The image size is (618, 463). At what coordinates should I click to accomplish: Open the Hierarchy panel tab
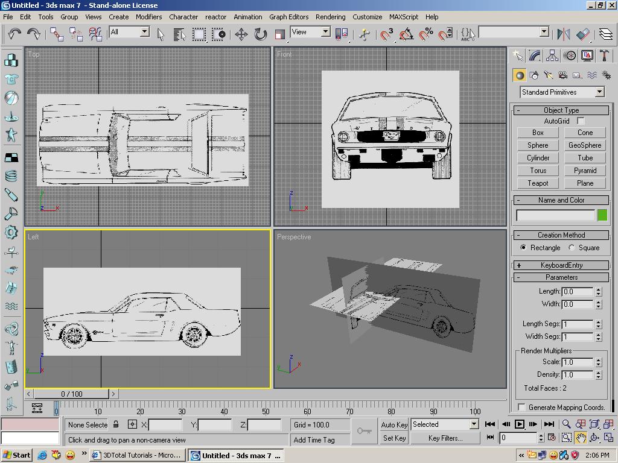pyautogui.click(x=552, y=55)
